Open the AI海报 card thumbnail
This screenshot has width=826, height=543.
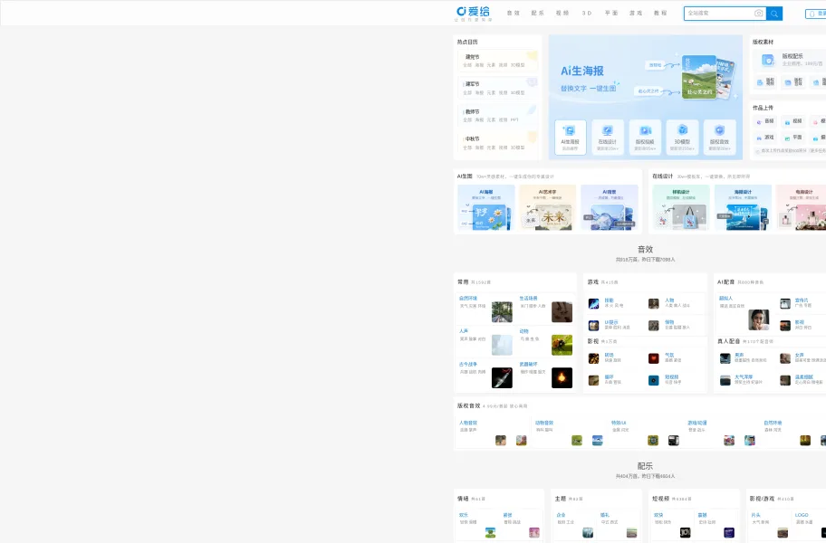tap(486, 208)
